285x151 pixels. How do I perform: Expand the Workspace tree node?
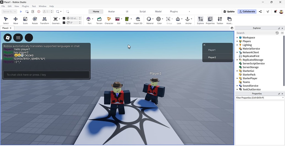coord(237,38)
